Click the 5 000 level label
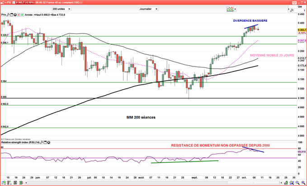Screen dimensions: 307x186 click(4, 97)
